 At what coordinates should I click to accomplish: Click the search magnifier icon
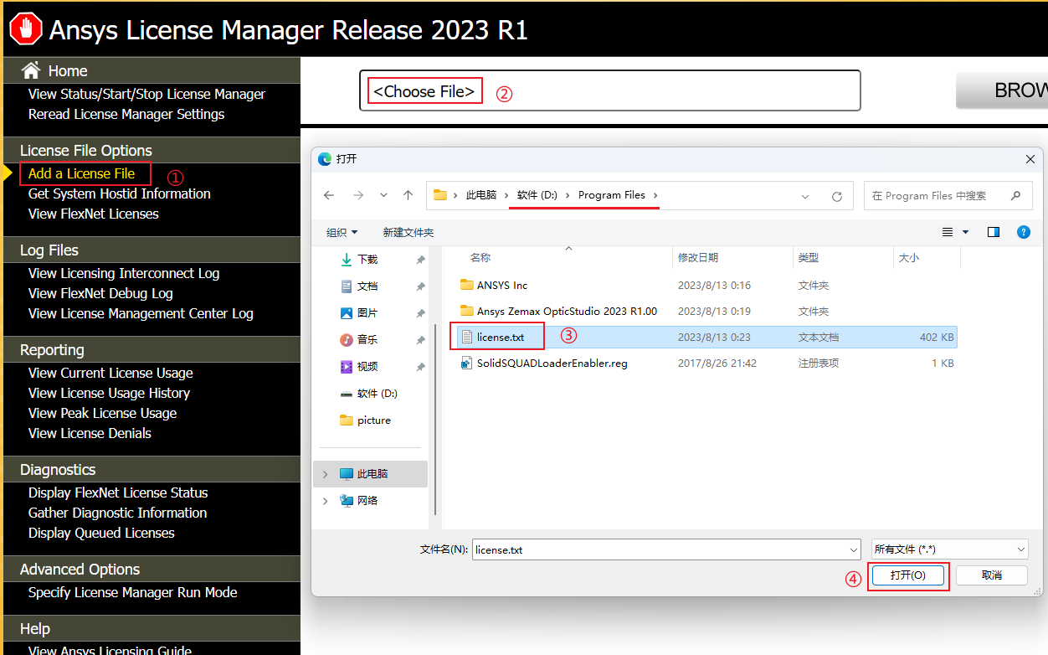[x=1015, y=195]
